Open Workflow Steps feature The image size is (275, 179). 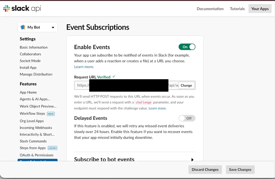[x=32, y=114]
